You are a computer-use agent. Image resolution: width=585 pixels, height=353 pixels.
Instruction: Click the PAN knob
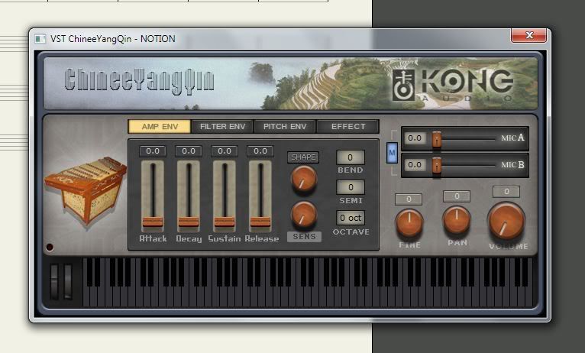[457, 220]
